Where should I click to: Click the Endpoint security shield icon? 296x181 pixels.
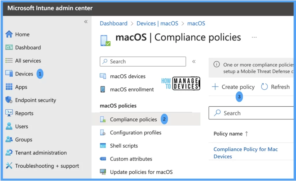[x=9, y=100]
